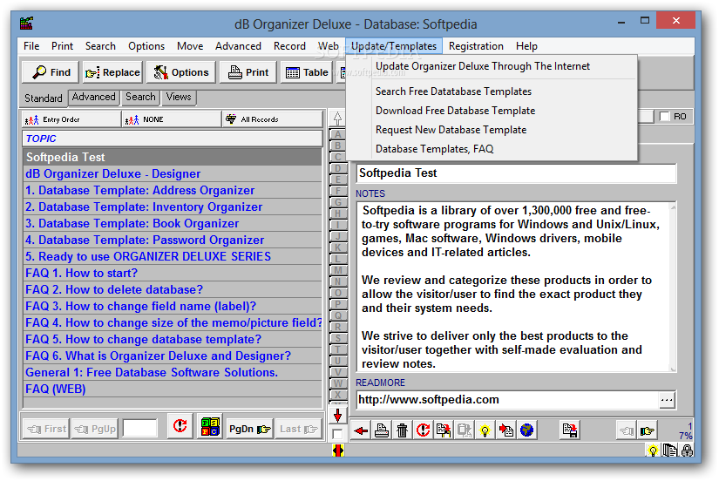719x481 pixels.
Task: Choose Database Templates, FAQ entry
Action: point(434,150)
